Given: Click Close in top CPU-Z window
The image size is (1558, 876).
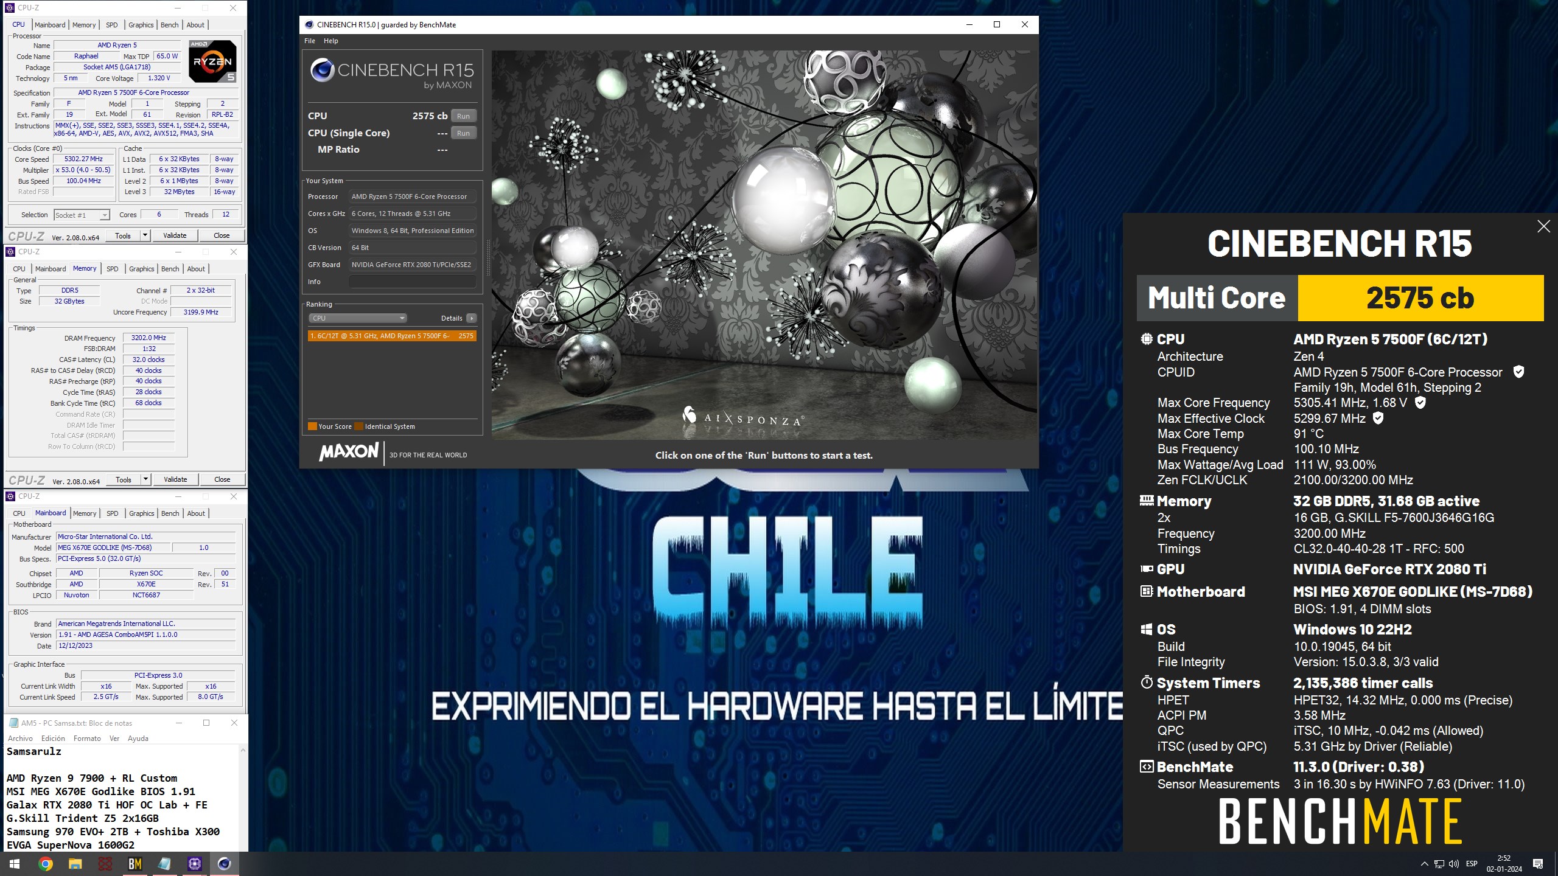Looking at the screenshot, I should (222, 235).
